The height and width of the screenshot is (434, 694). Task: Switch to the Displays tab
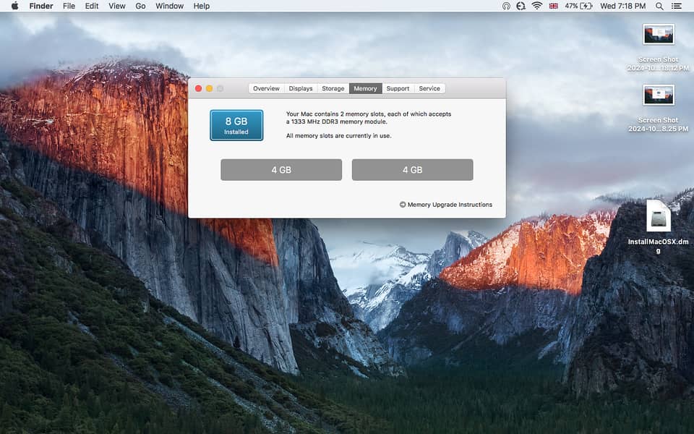301,88
